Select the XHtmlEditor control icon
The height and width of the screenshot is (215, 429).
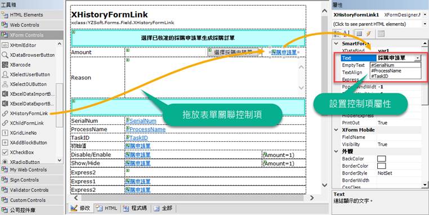point(5,45)
